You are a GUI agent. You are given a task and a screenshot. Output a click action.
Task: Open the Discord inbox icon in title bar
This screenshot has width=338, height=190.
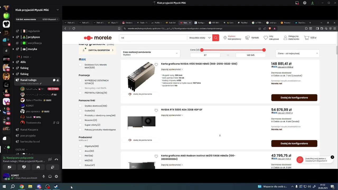[297, 3]
